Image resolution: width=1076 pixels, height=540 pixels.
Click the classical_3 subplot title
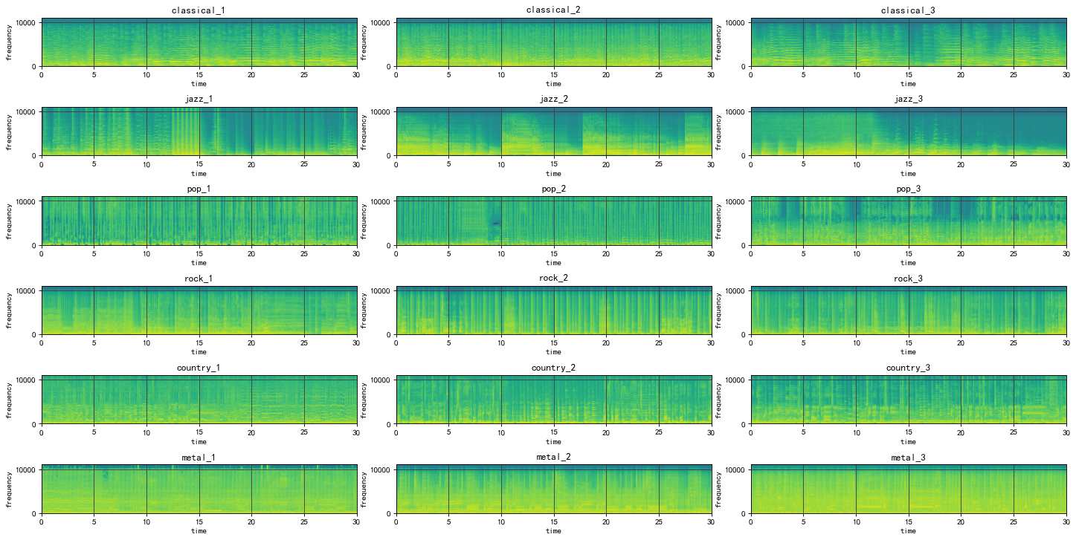(908, 10)
